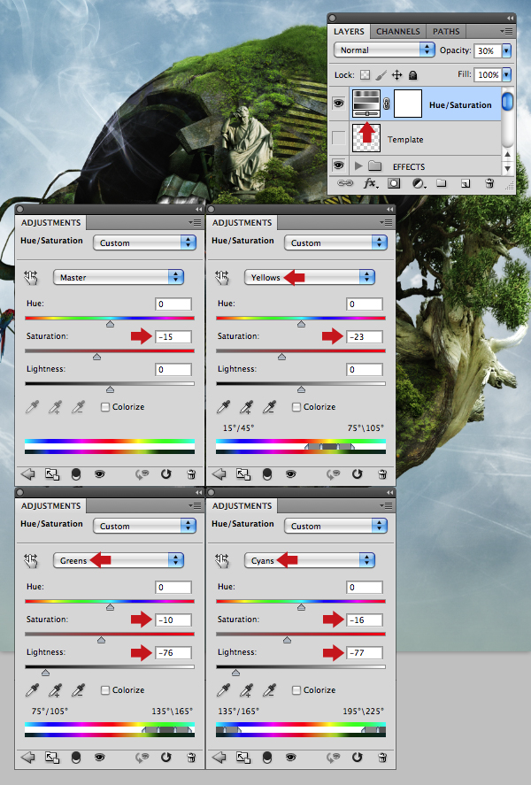Click the mask link chain on Hue/Saturation layer
Screen dimensions: 531x785
click(x=387, y=104)
